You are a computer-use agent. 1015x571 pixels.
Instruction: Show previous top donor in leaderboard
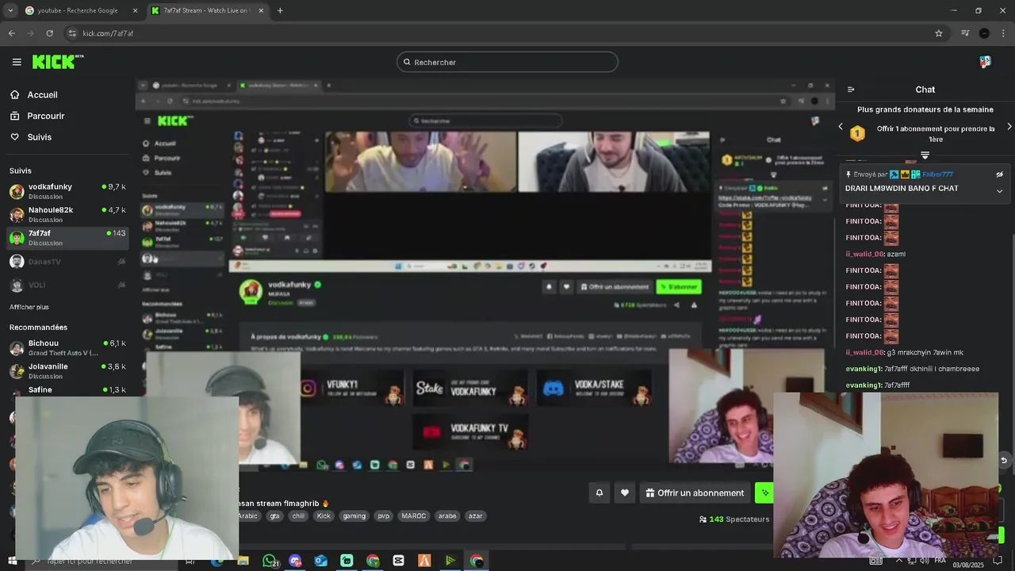coord(841,127)
